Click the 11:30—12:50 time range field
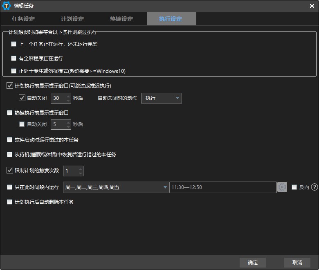Image resolution: width=319 pixels, height=270 pixels. (x=223, y=187)
